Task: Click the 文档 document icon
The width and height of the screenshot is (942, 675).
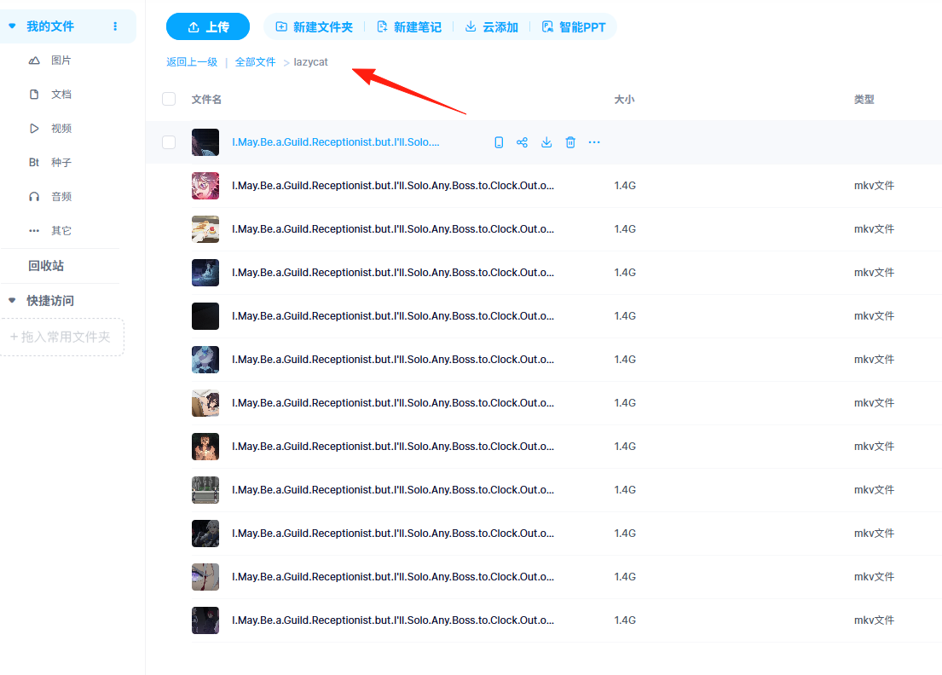Action: click(34, 95)
